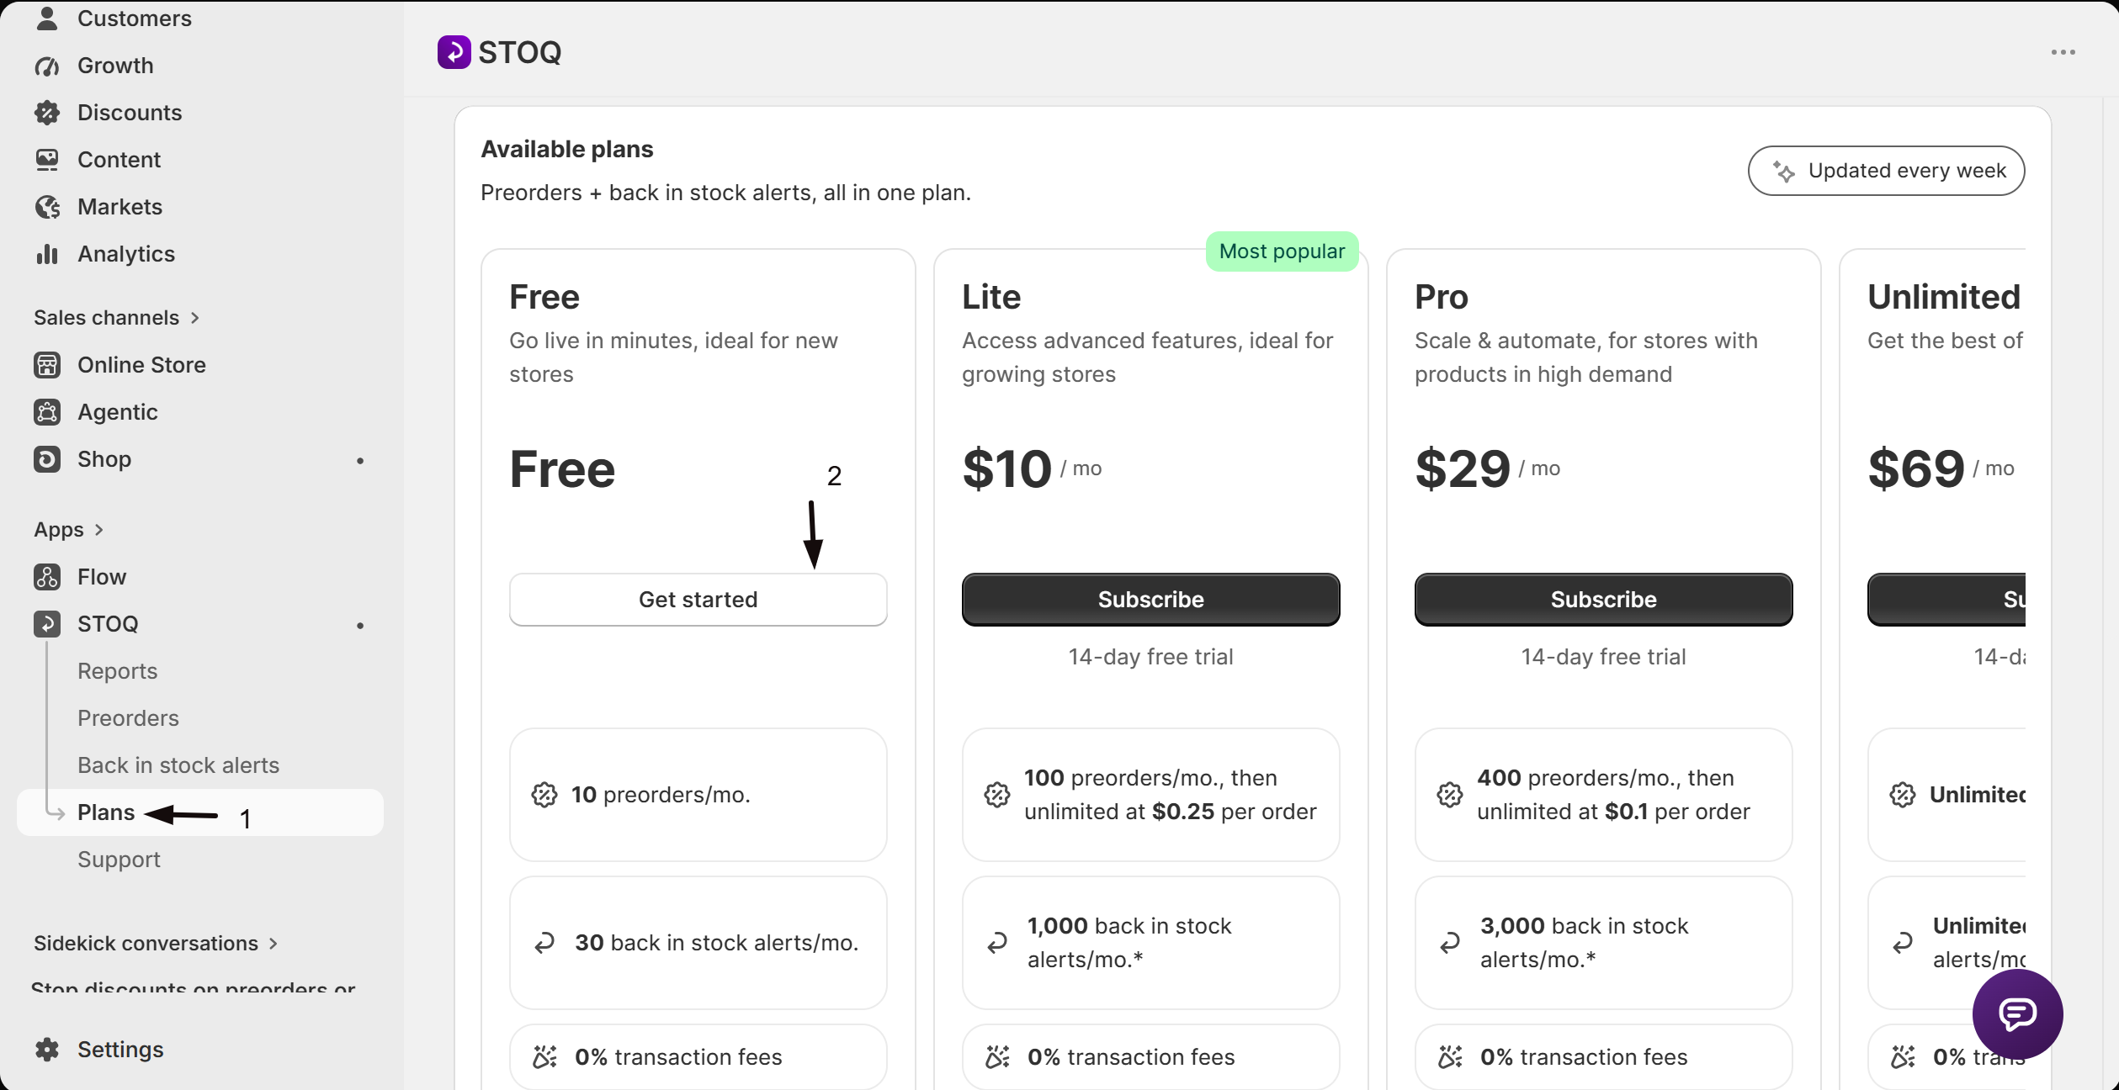Subscribe to the Unlimited plan
This screenshot has height=1090, width=2119.
(1946, 600)
